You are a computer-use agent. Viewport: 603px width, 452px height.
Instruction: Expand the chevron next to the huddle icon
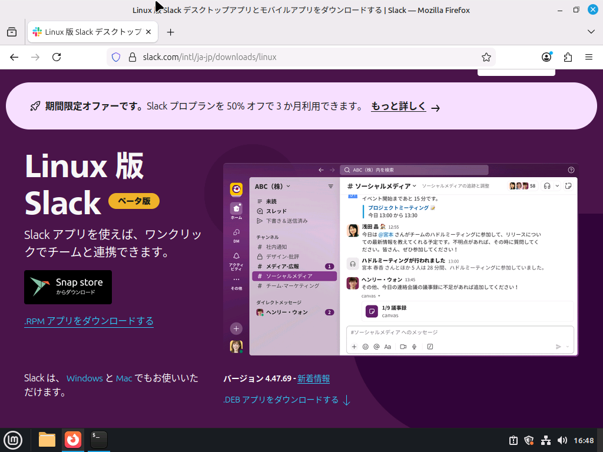click(558, 186)
